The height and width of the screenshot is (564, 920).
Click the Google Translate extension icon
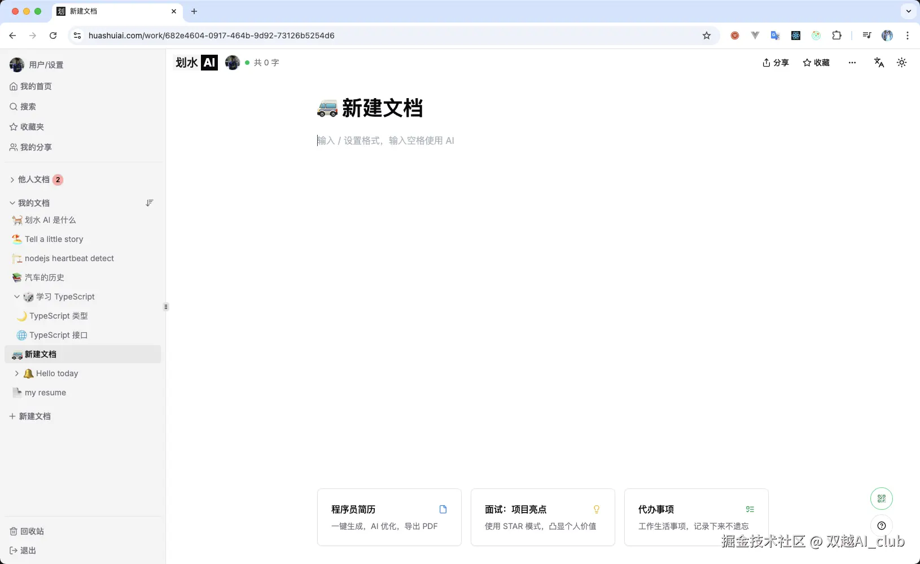pos(776,36)
